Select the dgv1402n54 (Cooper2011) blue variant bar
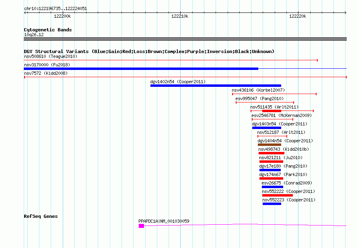 [216, 86]
